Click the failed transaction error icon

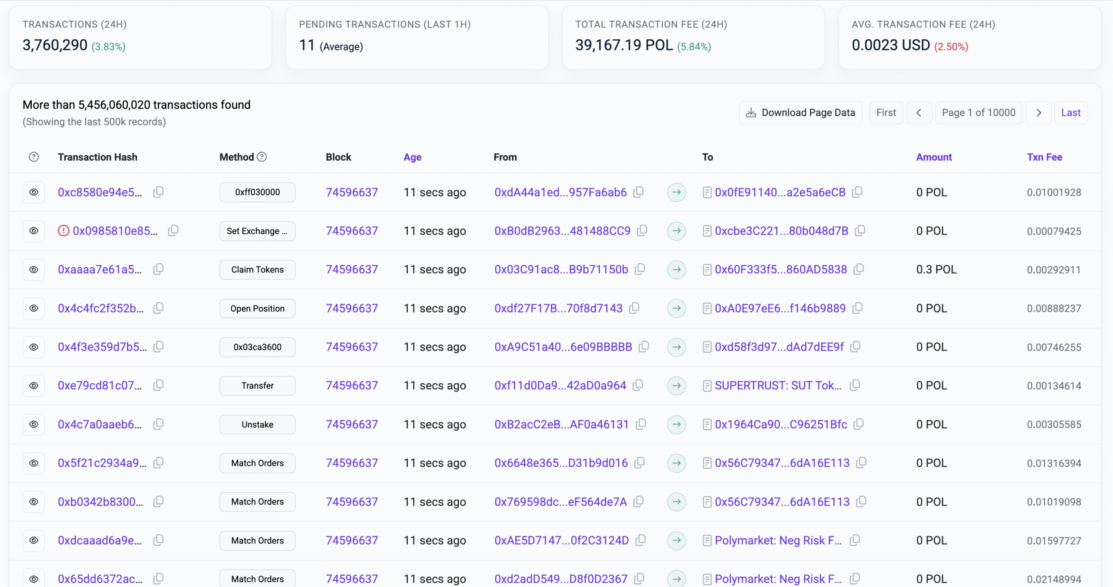[63, 230]
